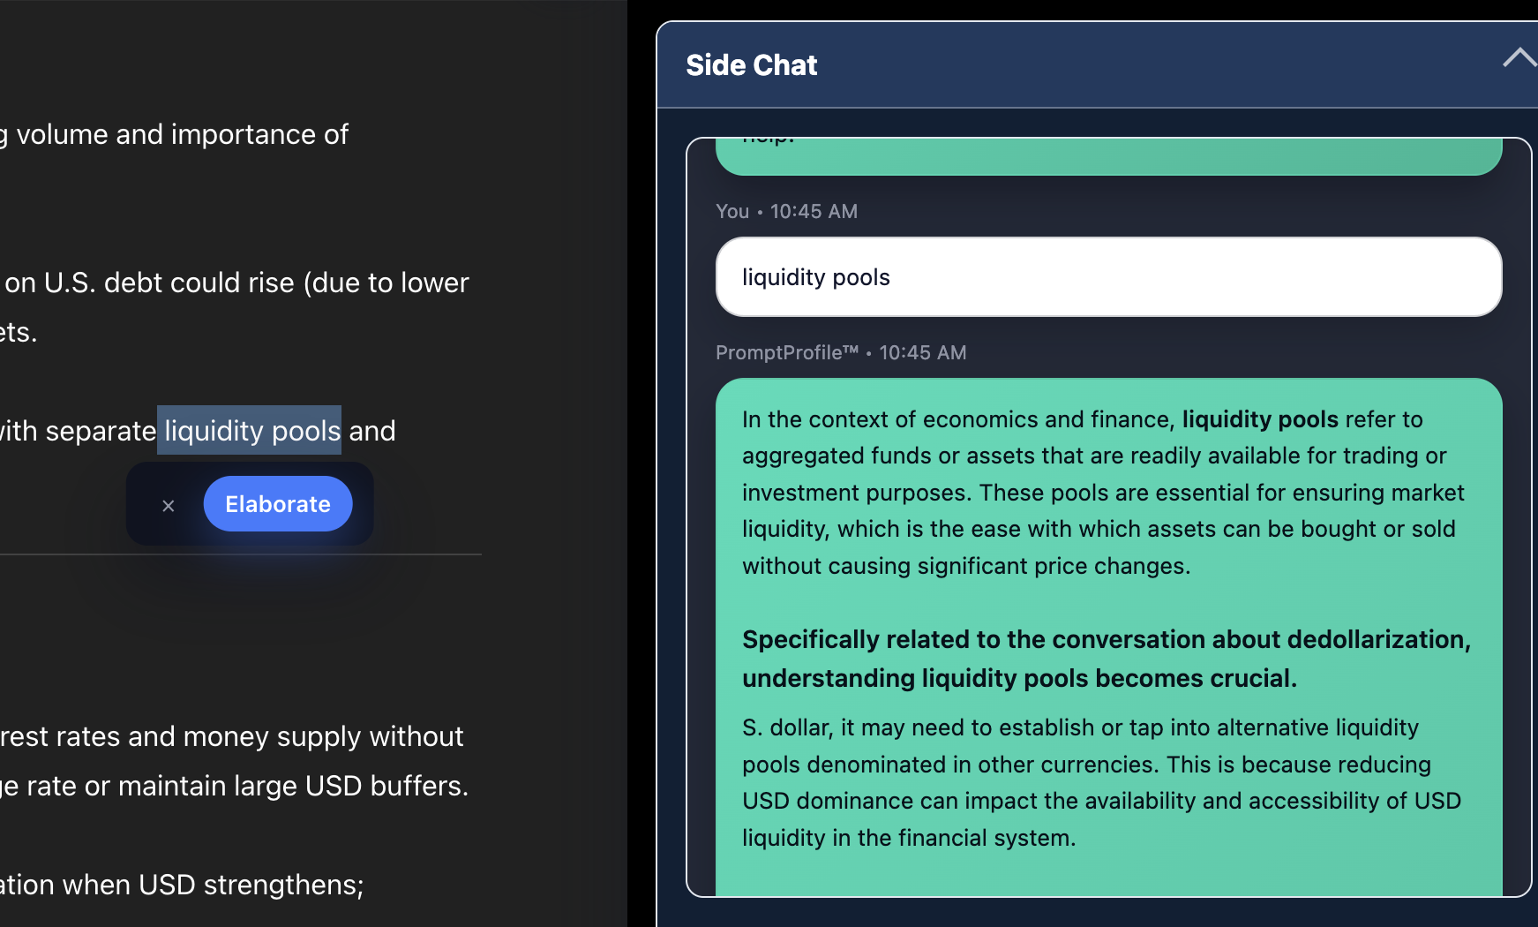Select the user's "liquidity pools" message bubble
This screenshot has height=927, width=1538.
tap(1108, 277)
